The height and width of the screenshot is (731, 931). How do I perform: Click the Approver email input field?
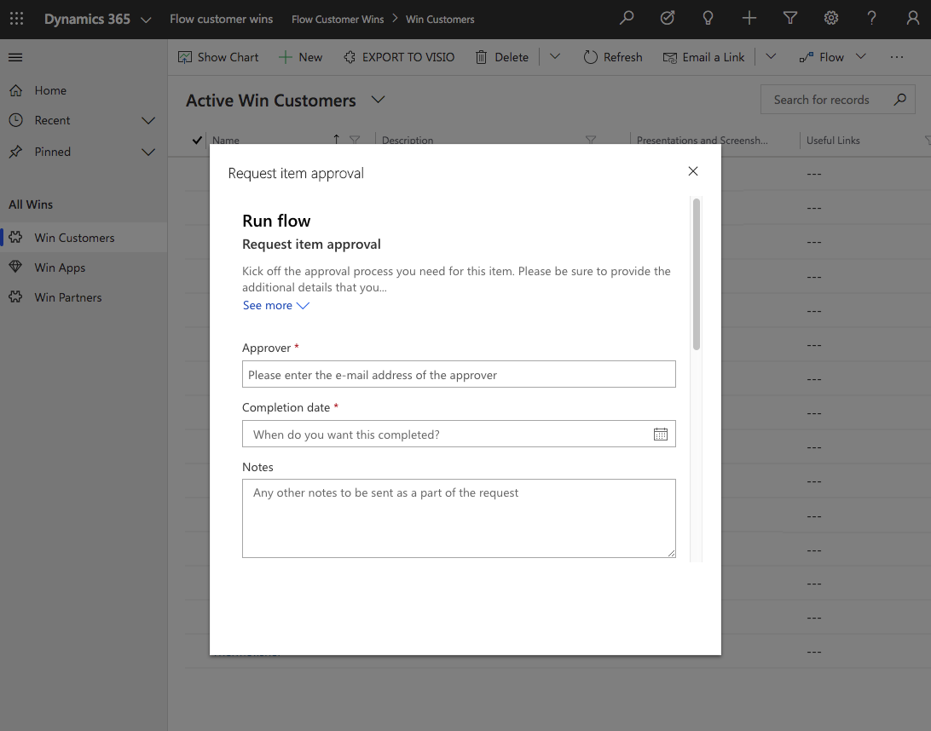[x=459, y=373]
